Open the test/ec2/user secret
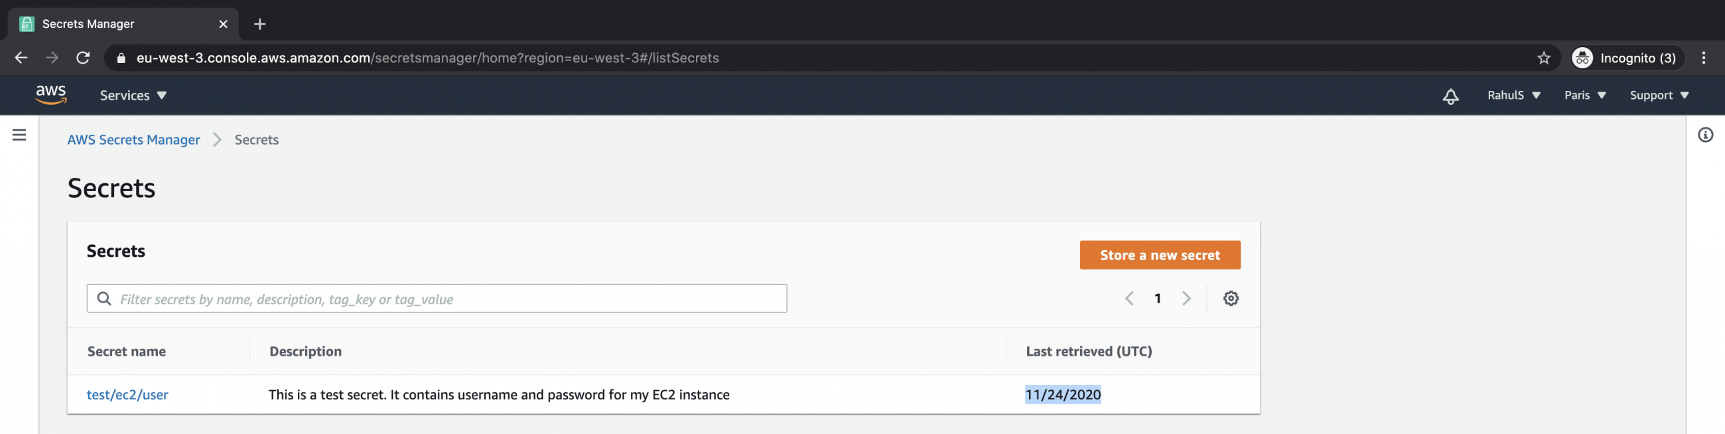The width and height of the screenshot is (1725, 434). tap(127, 394)
